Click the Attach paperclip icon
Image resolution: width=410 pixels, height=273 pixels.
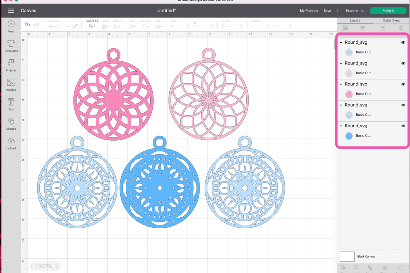pyautogui.click(x=369, y=268)
